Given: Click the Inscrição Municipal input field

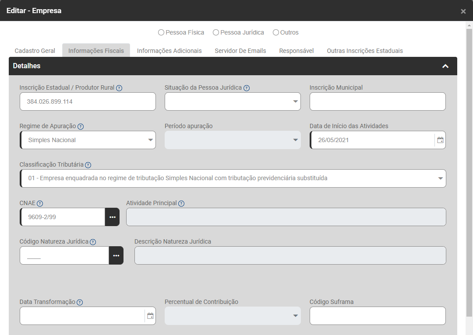Looking at the screenshot, I should pos(378,101).
